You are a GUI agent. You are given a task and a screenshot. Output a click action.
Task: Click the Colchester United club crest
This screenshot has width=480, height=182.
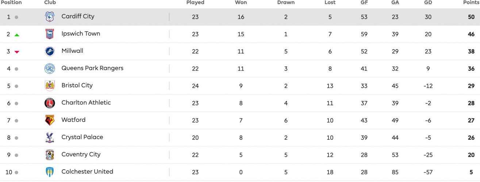pyautogui.click(x=50, y=172)
